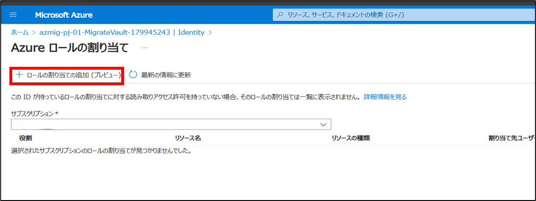536x201 pixels.
Task: Go to ホーム breadcrumb
Action: click(20, 33)
